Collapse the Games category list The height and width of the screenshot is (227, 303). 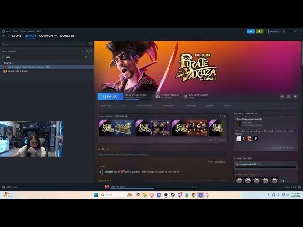pos(2,63)
